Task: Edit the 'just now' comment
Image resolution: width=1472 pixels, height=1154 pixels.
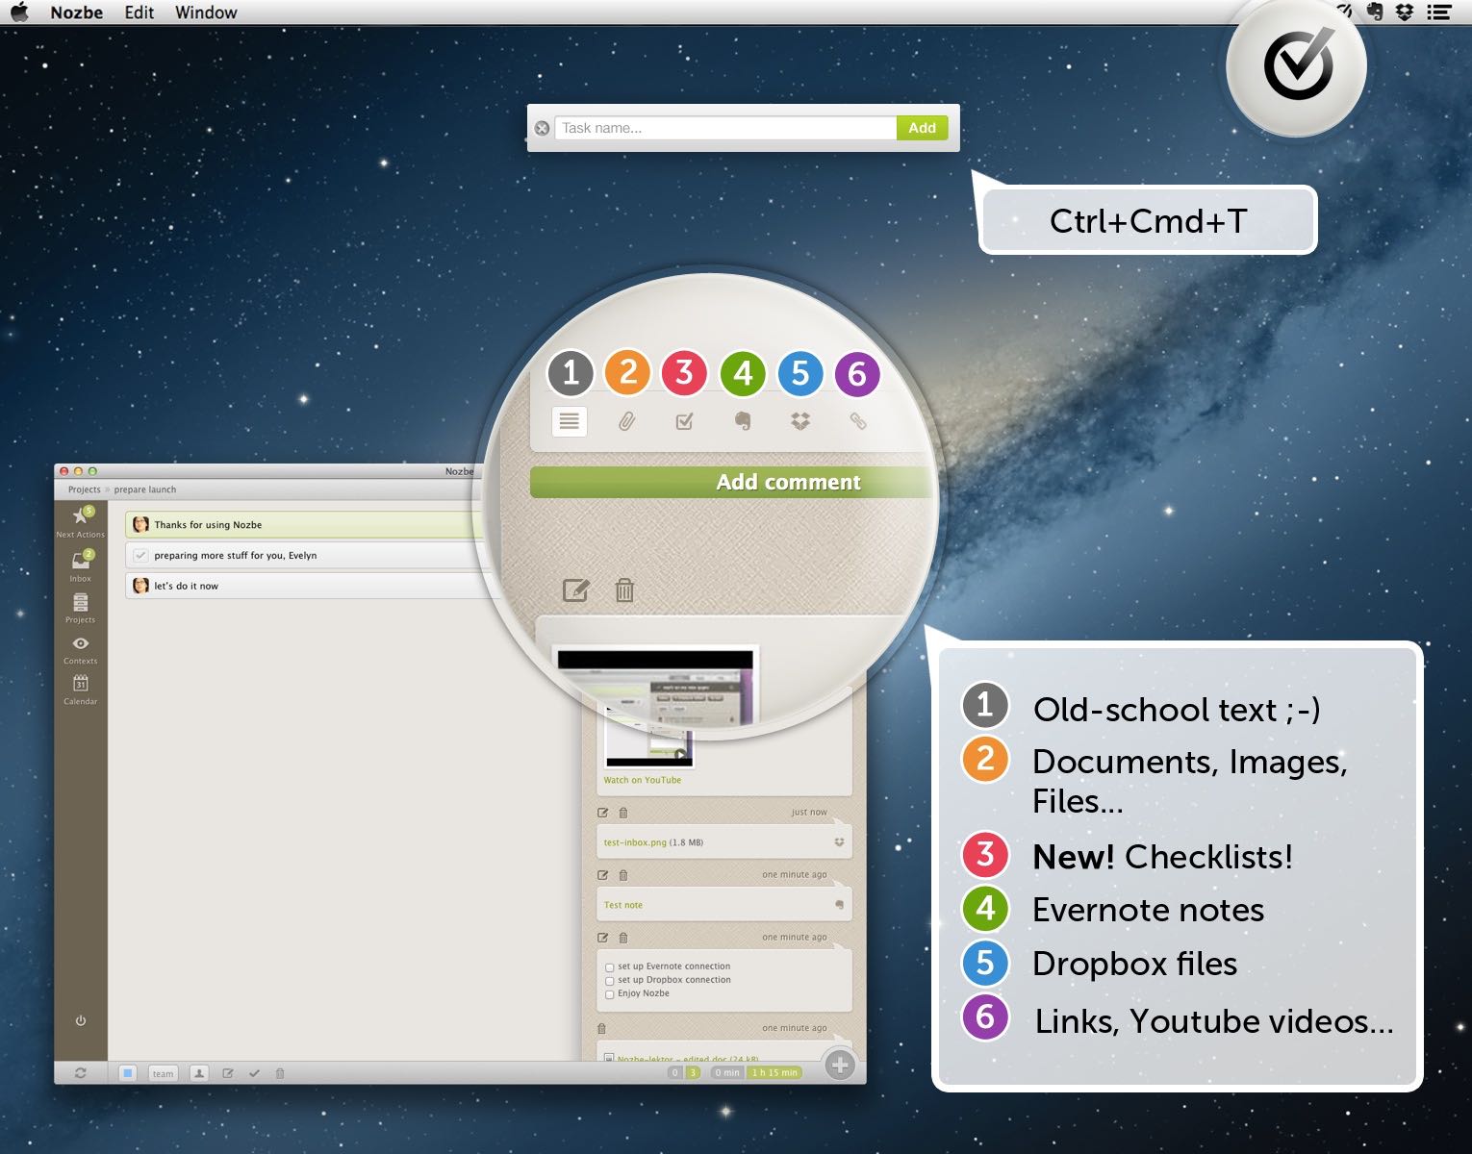Action: (603, 813)
